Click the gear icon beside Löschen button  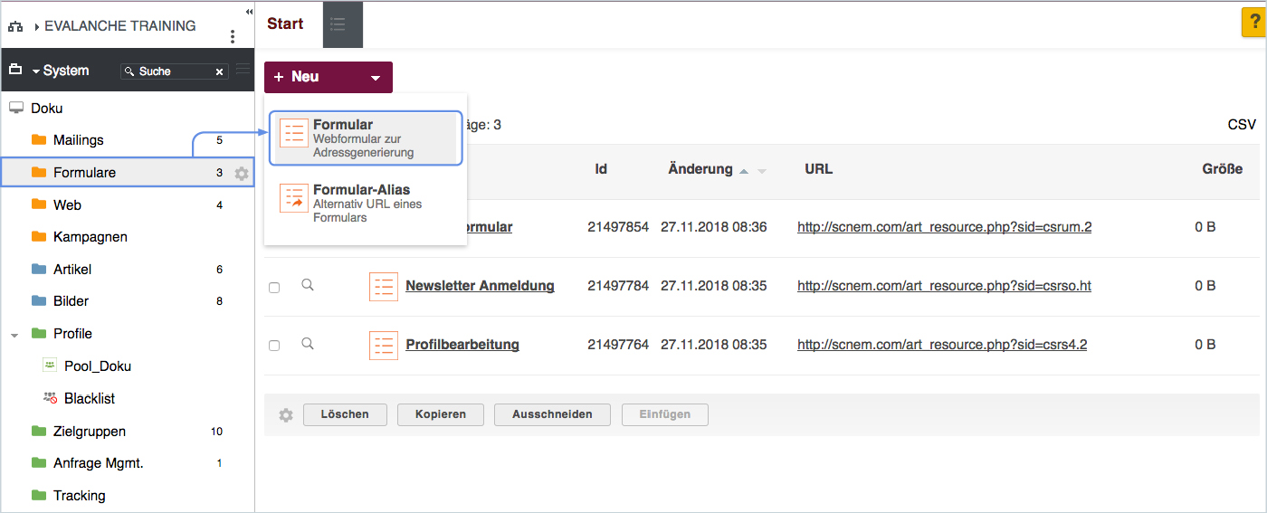coord(286,415)
